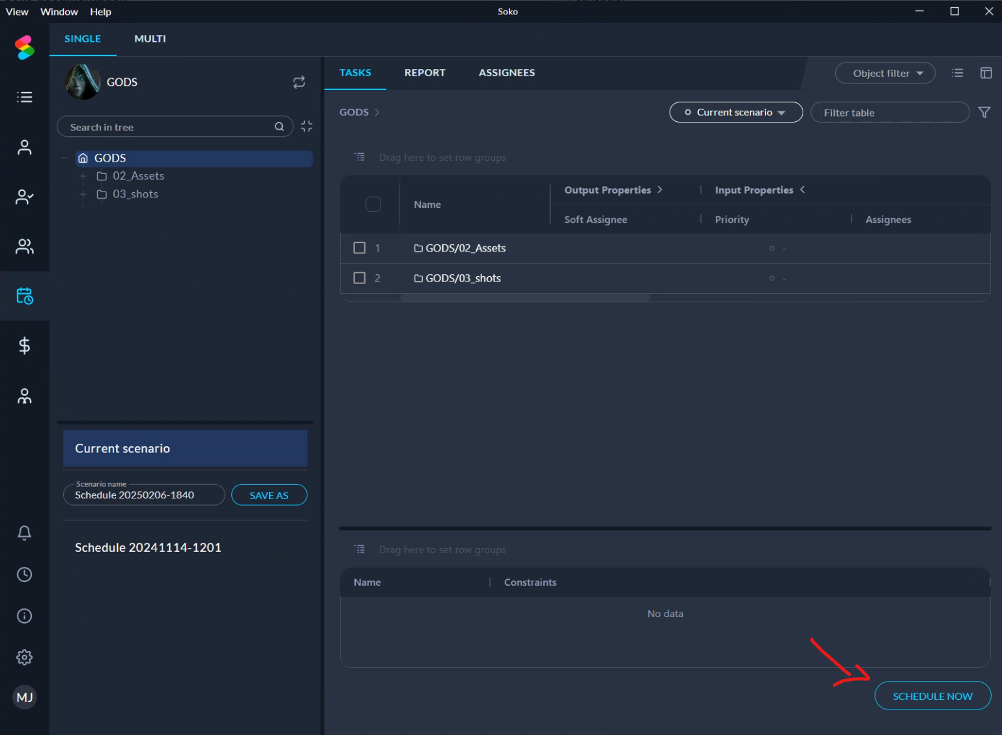Open the info circle sidebar icon
Screen dimensions: 1002x735
tap(25, 616)
